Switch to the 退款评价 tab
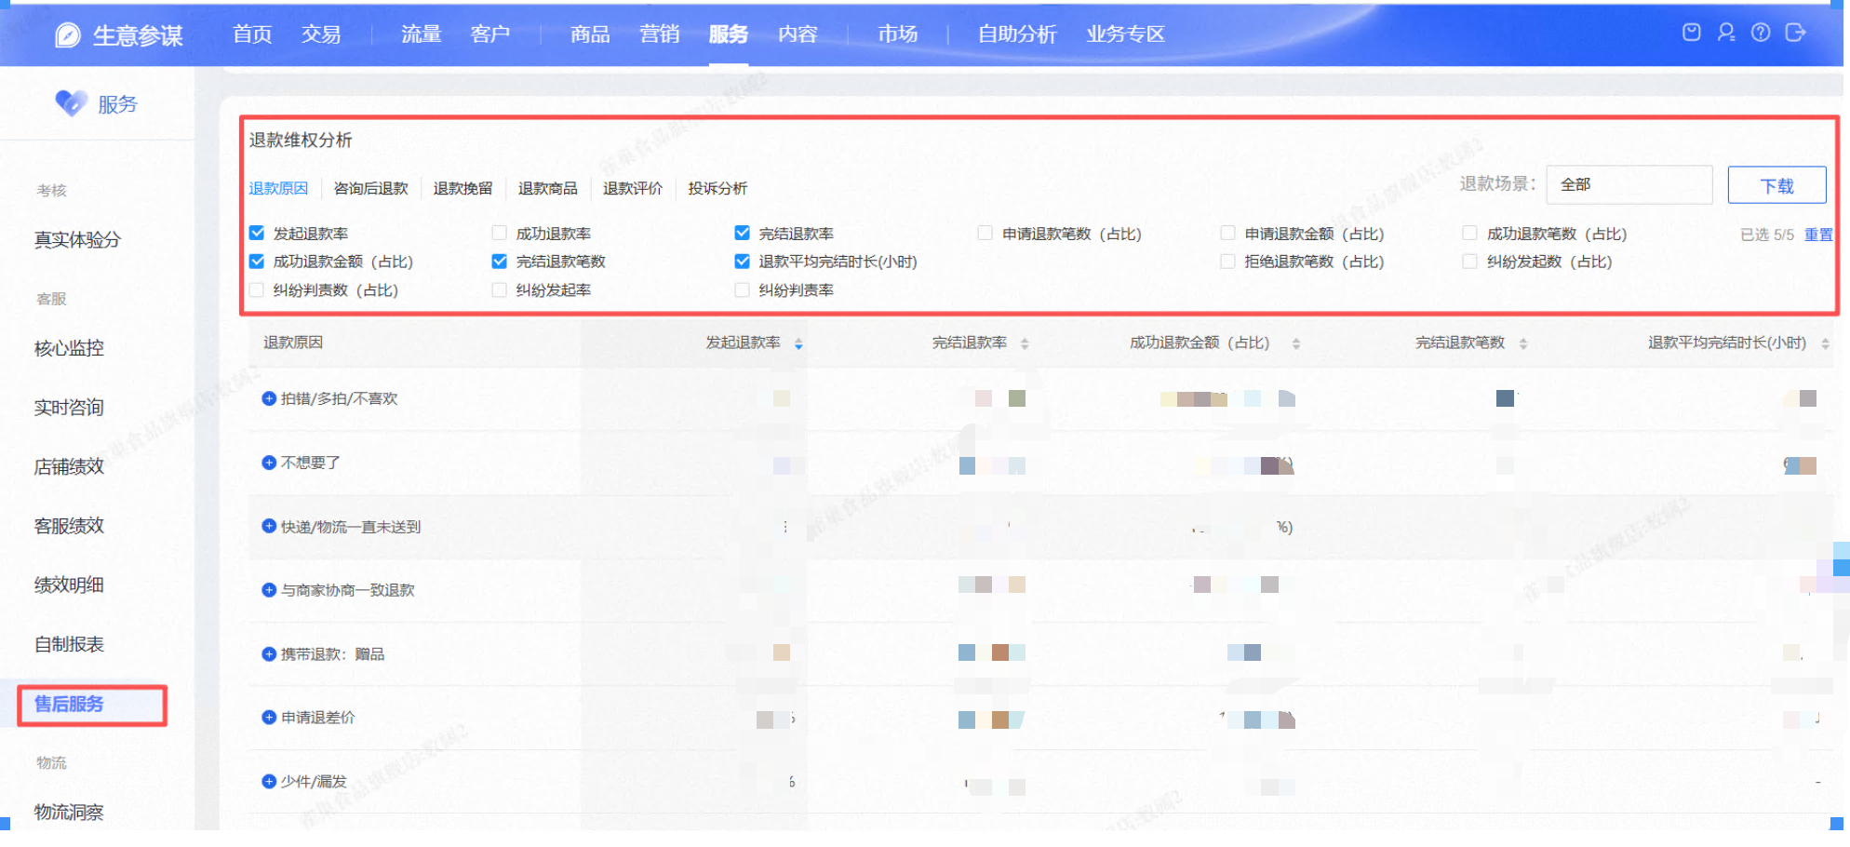 [x=632, y=188]
